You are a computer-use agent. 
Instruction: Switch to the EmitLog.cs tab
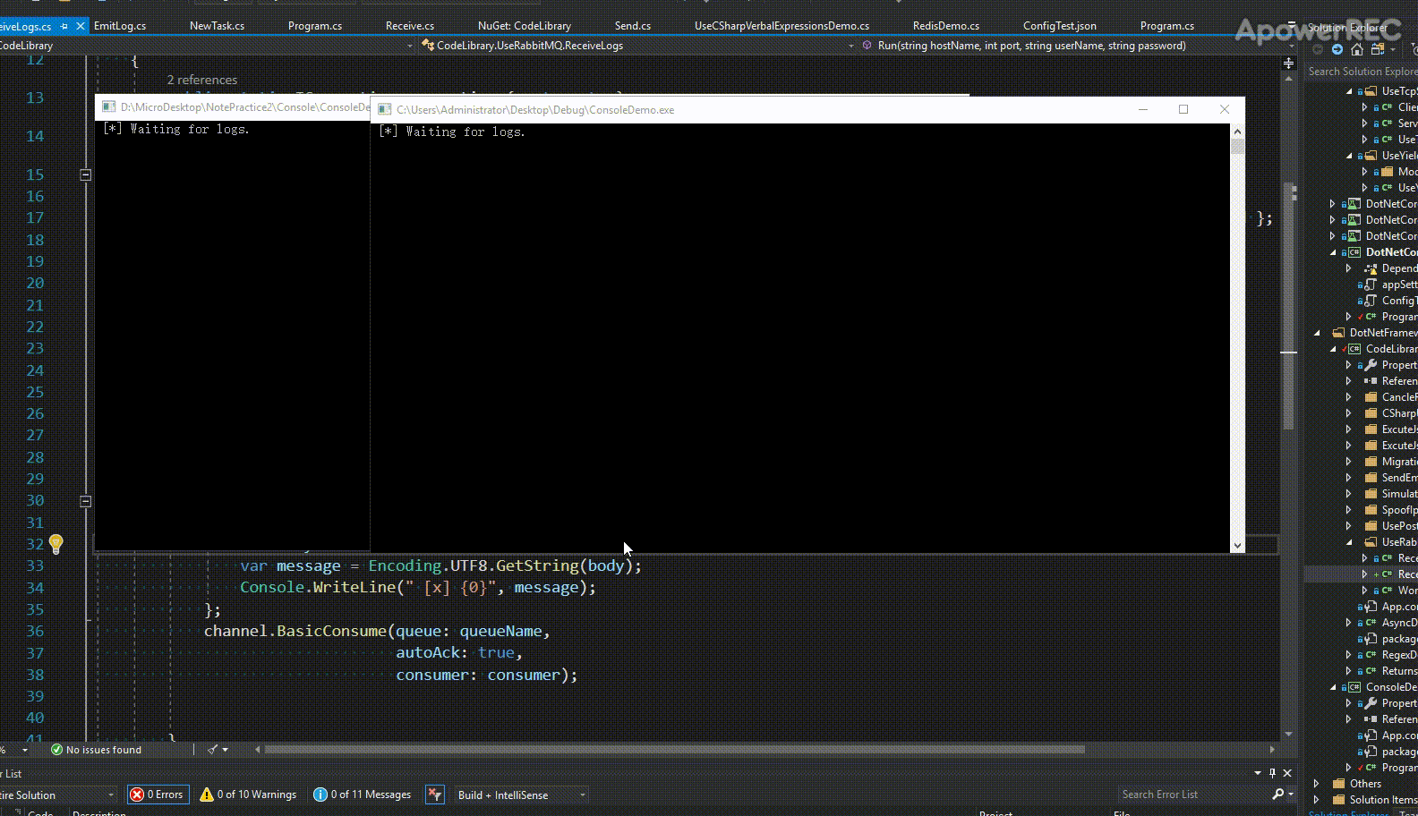click(120, 27)
